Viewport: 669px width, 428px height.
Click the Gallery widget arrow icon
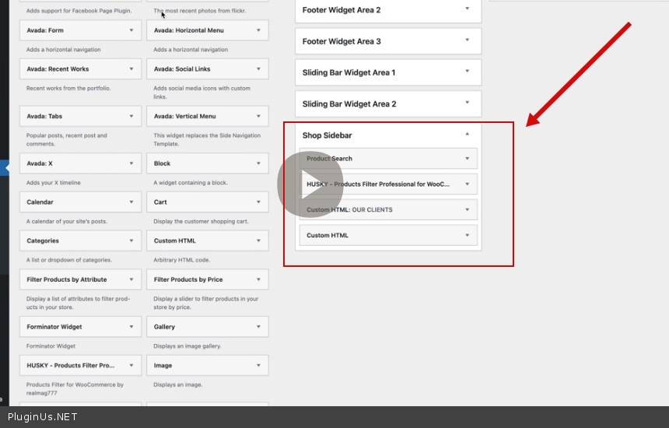coord(257,327)
